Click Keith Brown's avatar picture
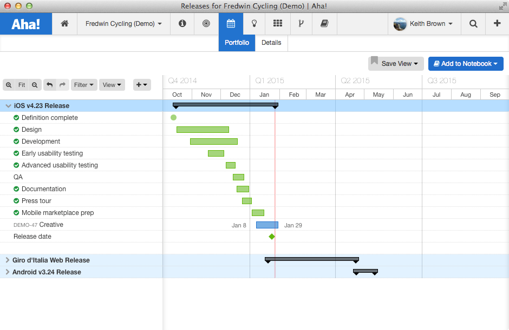The width and height of the screenshot is (509, 330). point(400,24)
